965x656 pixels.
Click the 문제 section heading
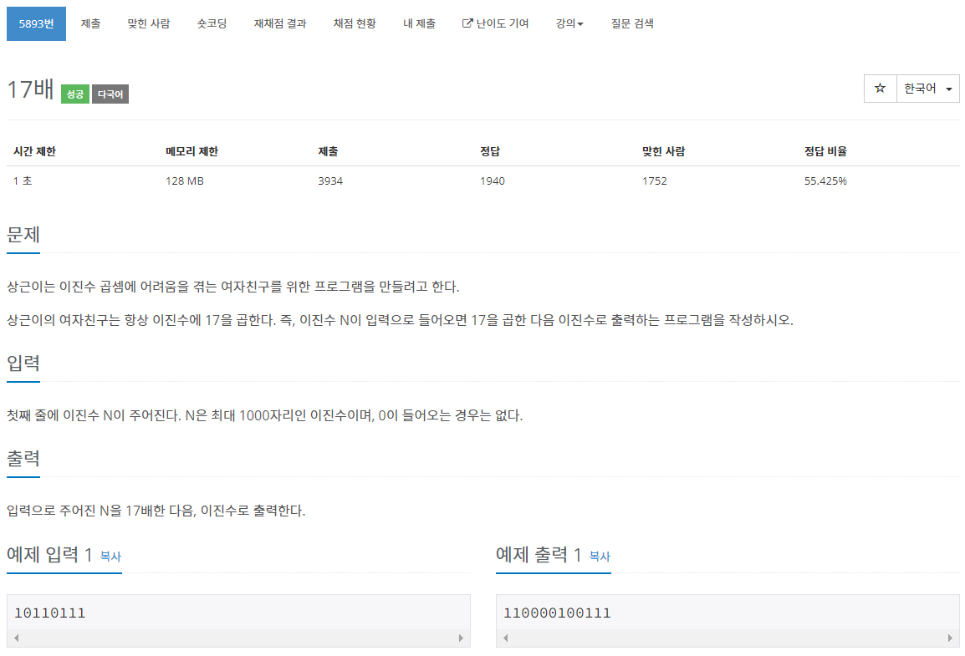point(23,235)
